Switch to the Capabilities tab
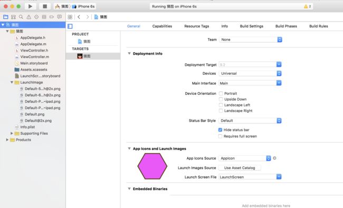 tap(162, 26)
